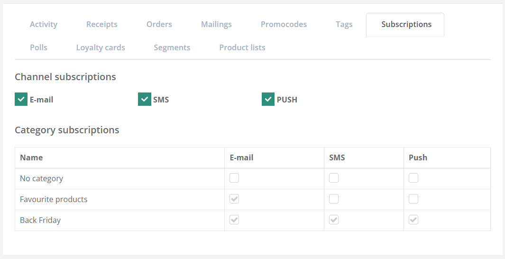Disable the PUSH channel subscription
The width and height of the screenshot is (505, 259).
click(x=268, y=100)
